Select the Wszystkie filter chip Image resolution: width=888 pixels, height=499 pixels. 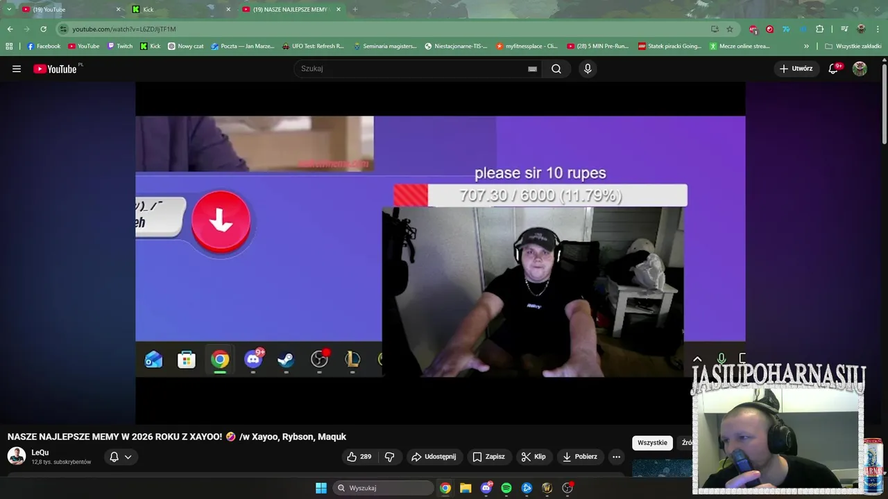(652, 443)
